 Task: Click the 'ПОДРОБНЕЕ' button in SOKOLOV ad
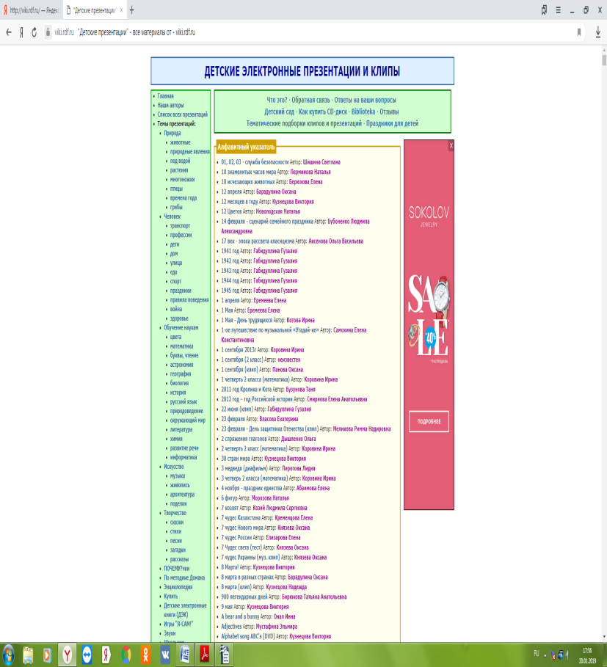(x=429, y=422)
